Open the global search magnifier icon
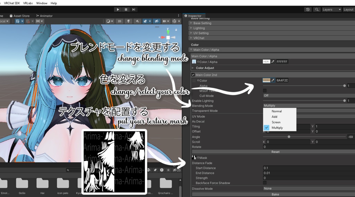 pyautogui.click(x=317, y=9)
